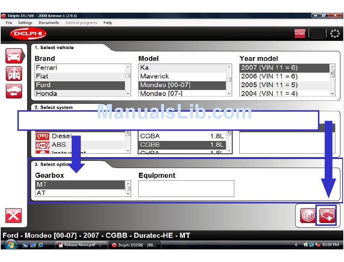Image resolution: width=344 pixels, height=262 pixels.
Task: Select Ka in the Model list
Action: 182,68
